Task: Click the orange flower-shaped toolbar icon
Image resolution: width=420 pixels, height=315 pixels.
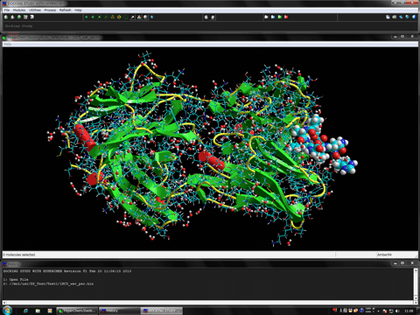Action: tap(119, 17)
